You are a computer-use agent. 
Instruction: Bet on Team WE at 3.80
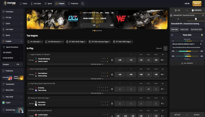[106, 25]
